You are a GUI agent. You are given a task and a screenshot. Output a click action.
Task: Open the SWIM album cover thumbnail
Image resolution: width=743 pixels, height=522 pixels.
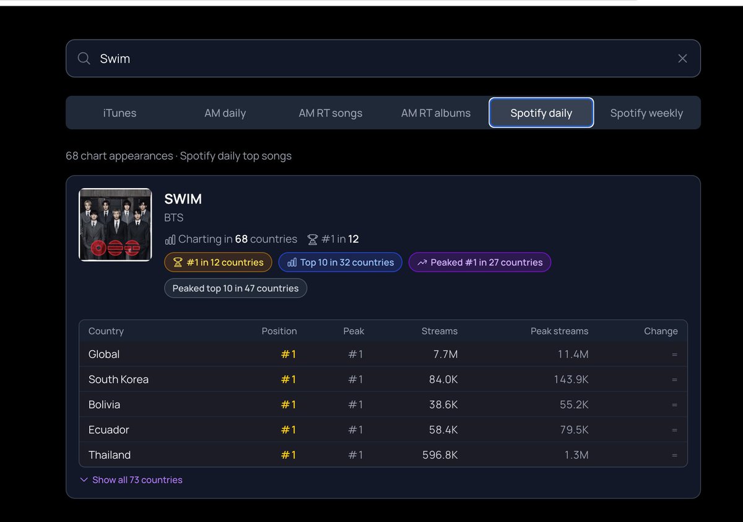115,225
